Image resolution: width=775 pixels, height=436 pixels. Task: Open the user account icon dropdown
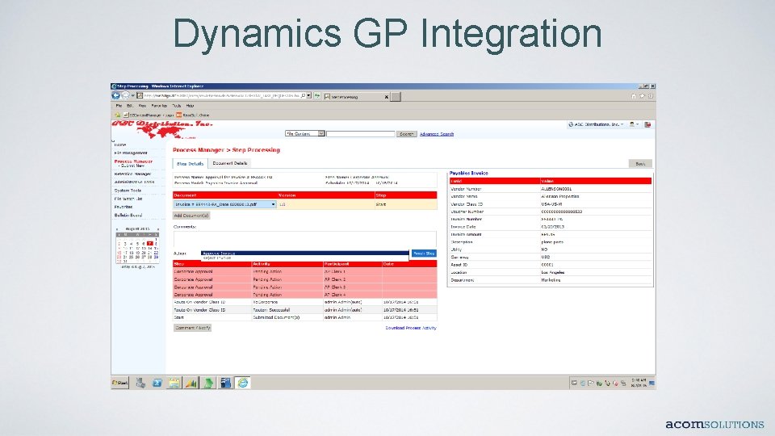(x=634, y=124)
